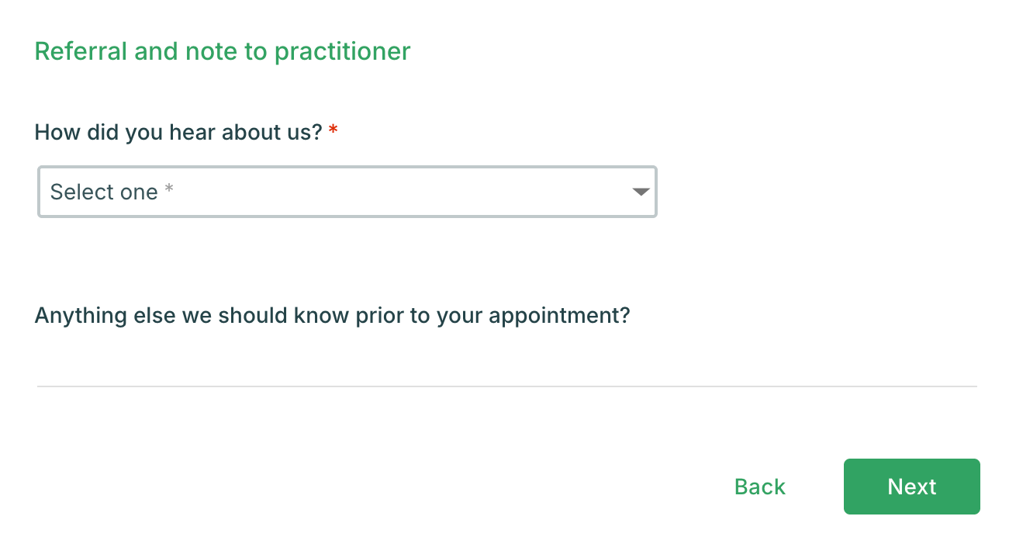Click the empty area inside the referral select box
The image size is (1016, 537).
(403, 192)
